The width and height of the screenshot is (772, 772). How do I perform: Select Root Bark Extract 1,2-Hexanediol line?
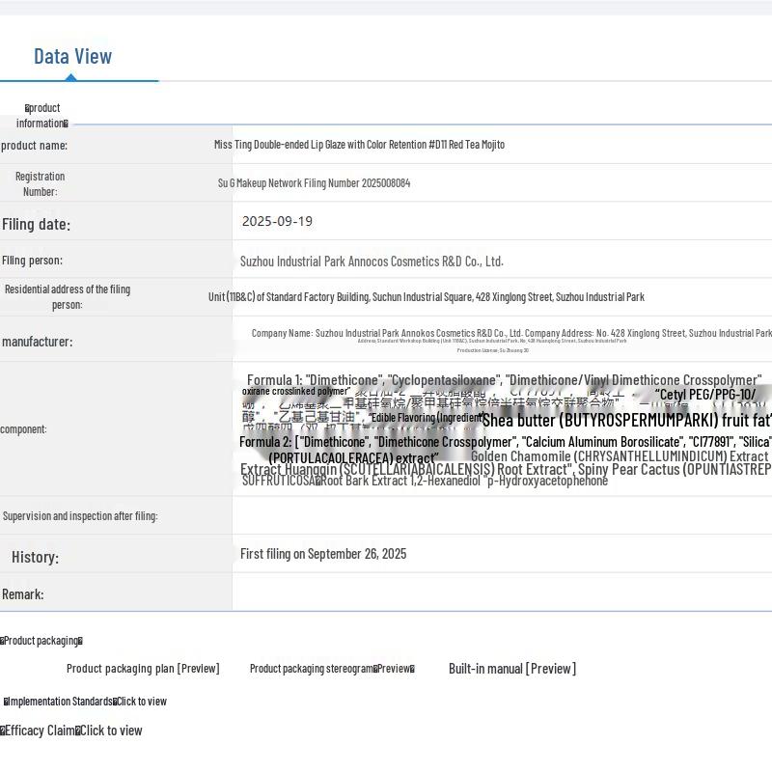(425, 481)
